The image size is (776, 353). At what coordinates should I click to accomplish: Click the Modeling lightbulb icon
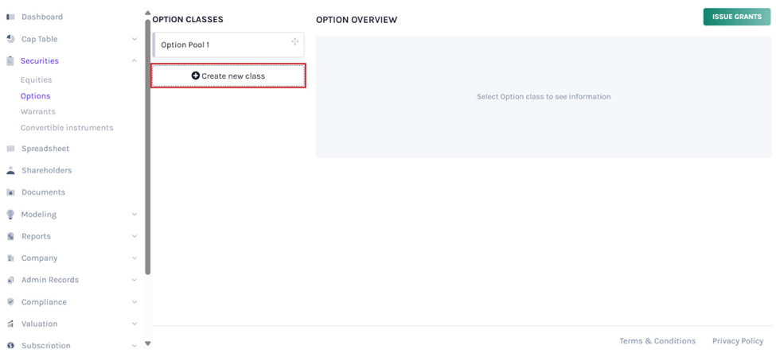pos(10,215)
